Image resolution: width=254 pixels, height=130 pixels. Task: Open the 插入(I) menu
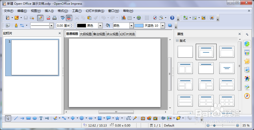pyautogui.click(x=49, y=11)
